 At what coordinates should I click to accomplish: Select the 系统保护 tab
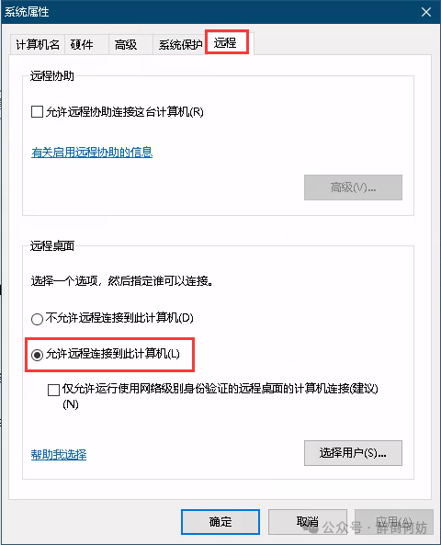180,44
